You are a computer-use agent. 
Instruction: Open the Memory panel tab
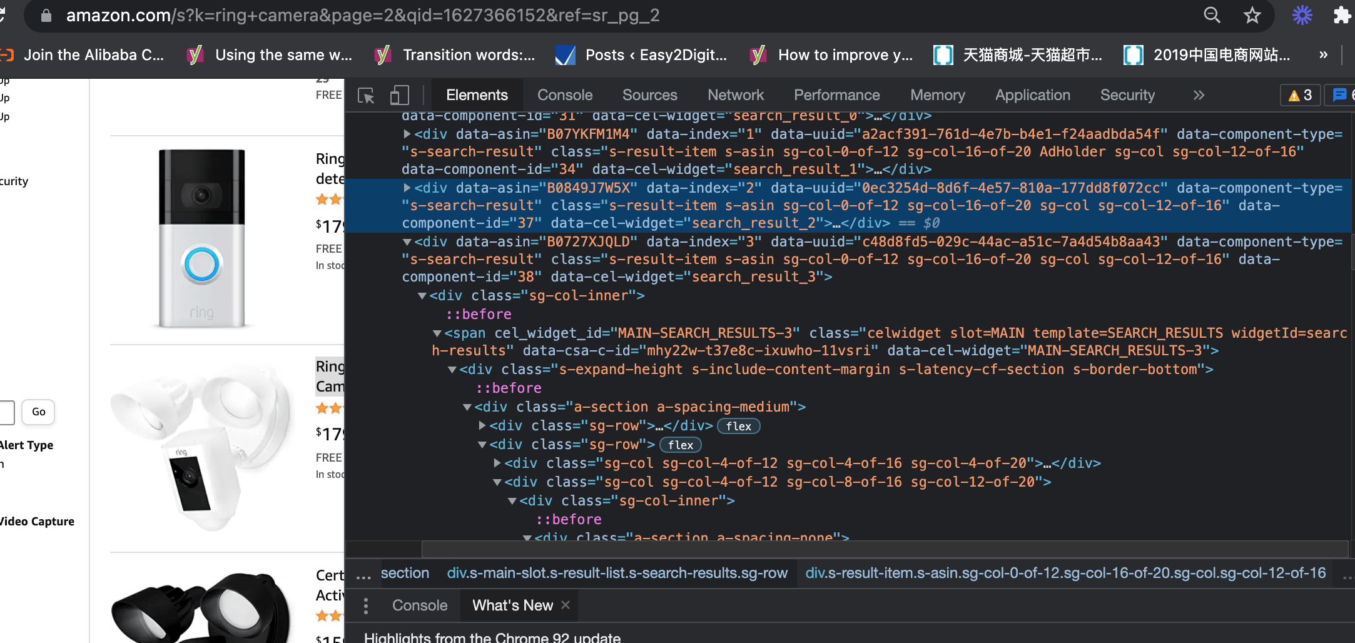coord(938,95)
